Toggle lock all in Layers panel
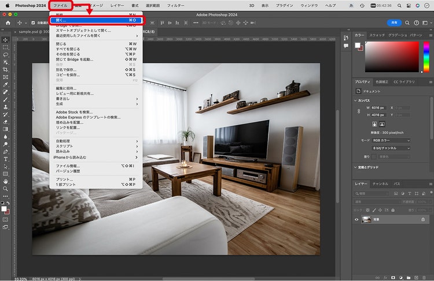The height and width of the screenshot is (281, 434). 393,210
